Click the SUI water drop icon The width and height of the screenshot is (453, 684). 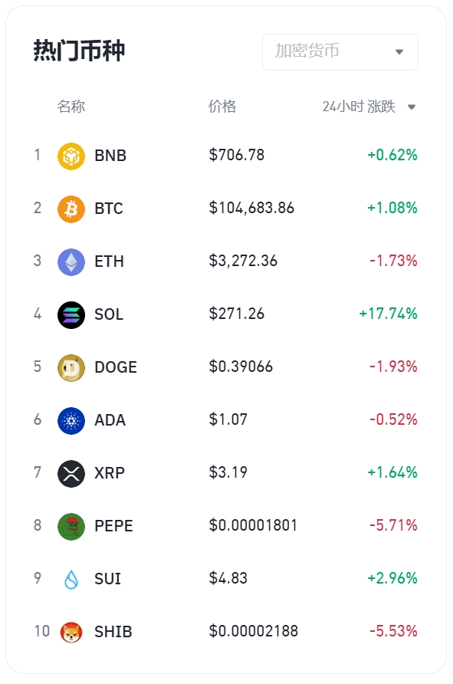[71, 579]
